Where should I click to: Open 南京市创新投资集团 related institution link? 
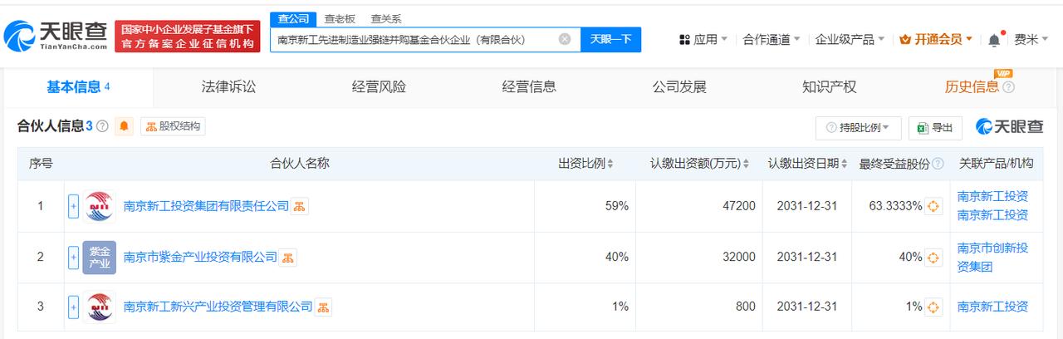point(992,257)
